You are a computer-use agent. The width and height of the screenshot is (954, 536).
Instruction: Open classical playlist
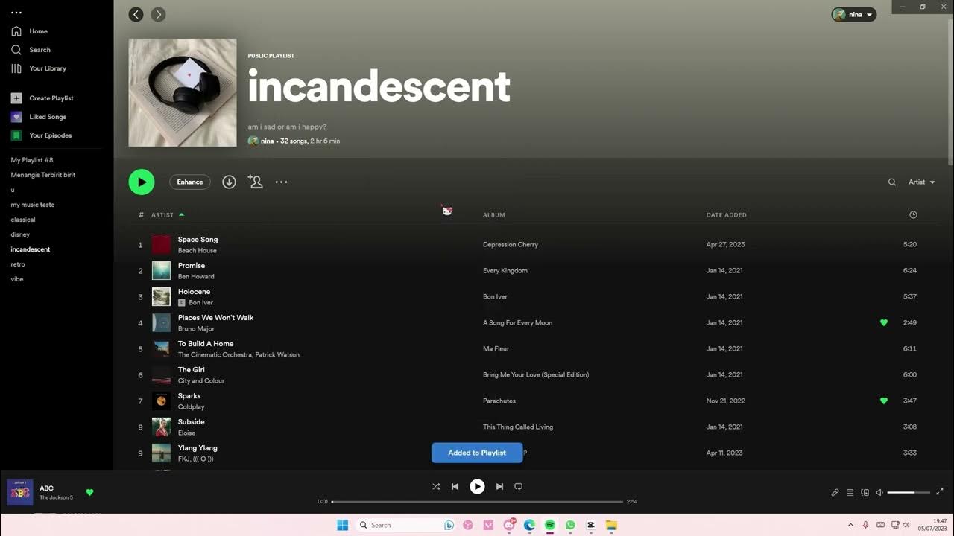(23, 220)
